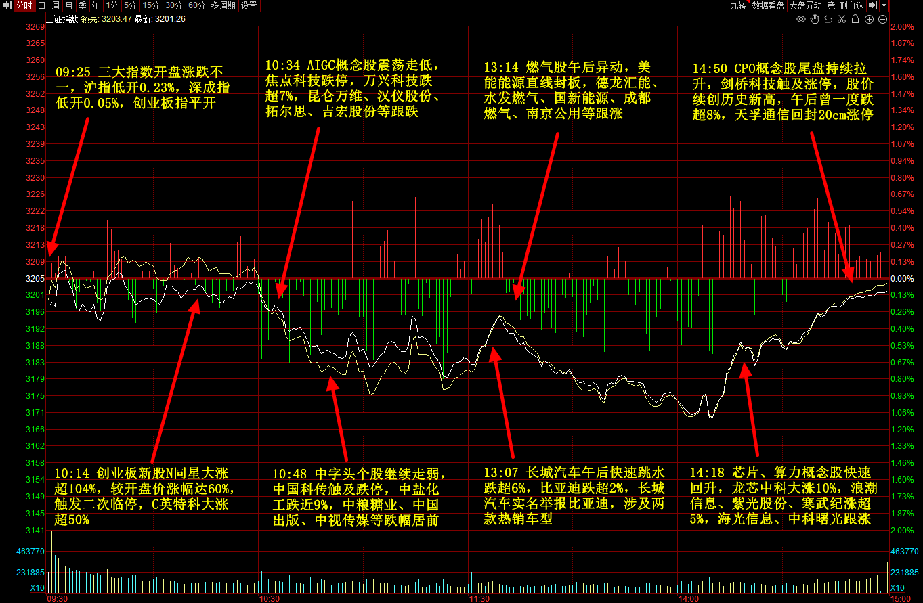Open the 多周期 multi-period view
Viewport: 923px width, 603px height.
(223, 5)
